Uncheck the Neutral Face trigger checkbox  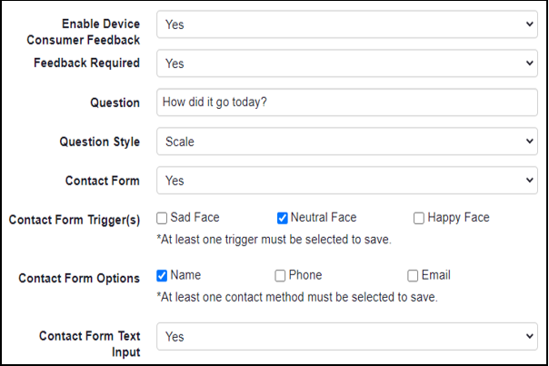tap(283, 218)
